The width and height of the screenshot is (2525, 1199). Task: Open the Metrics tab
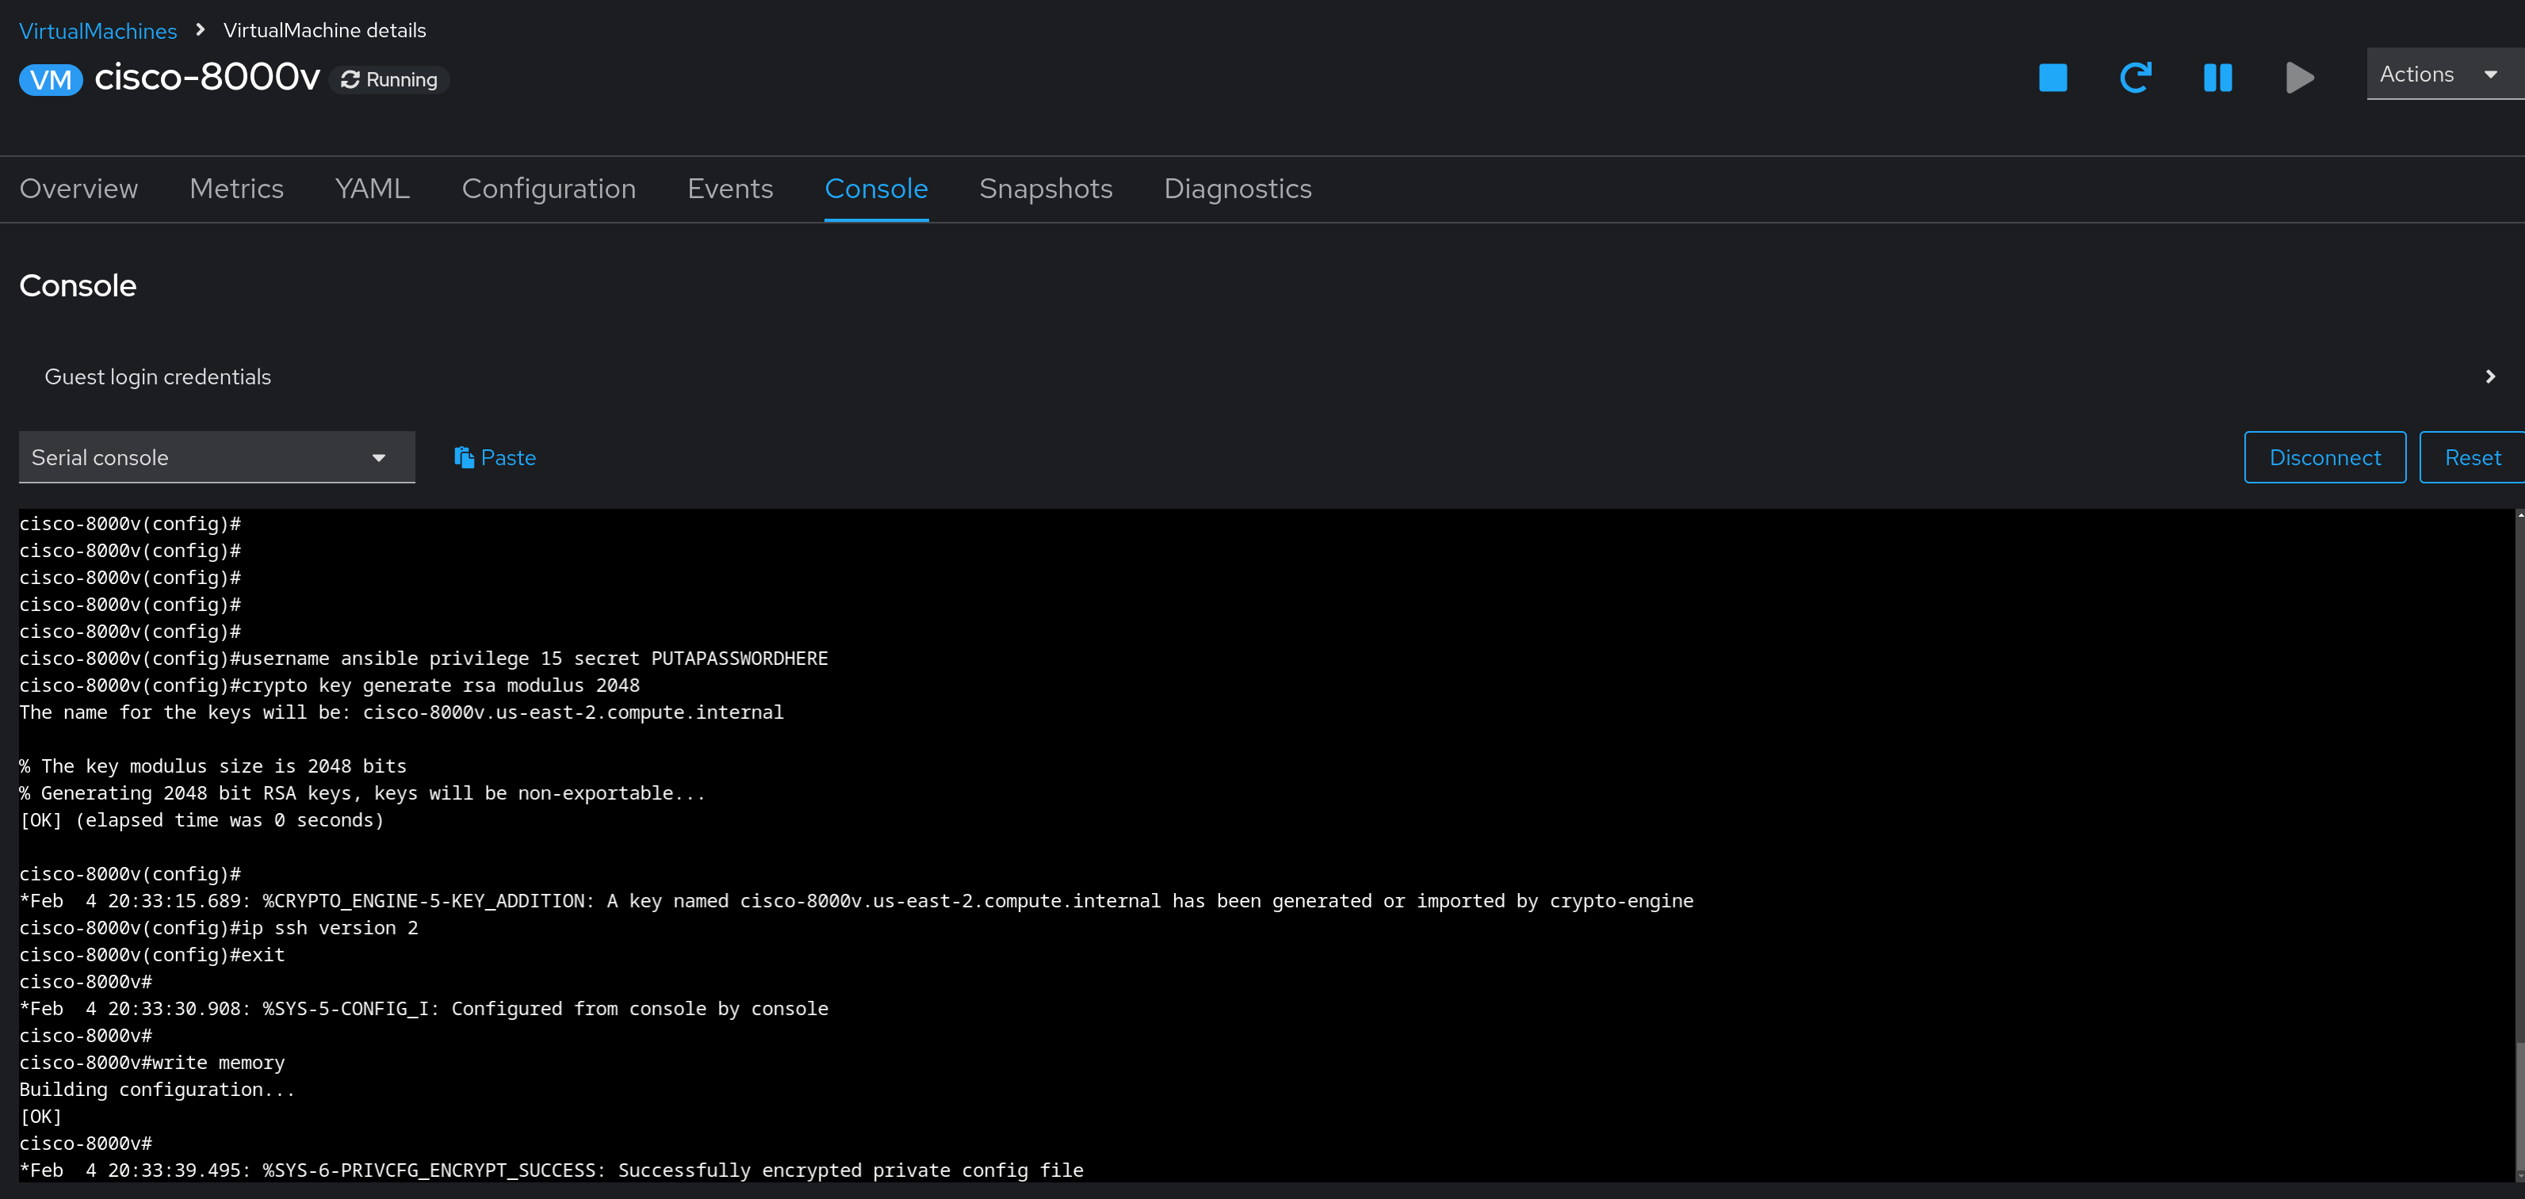(x=236, y=189)
